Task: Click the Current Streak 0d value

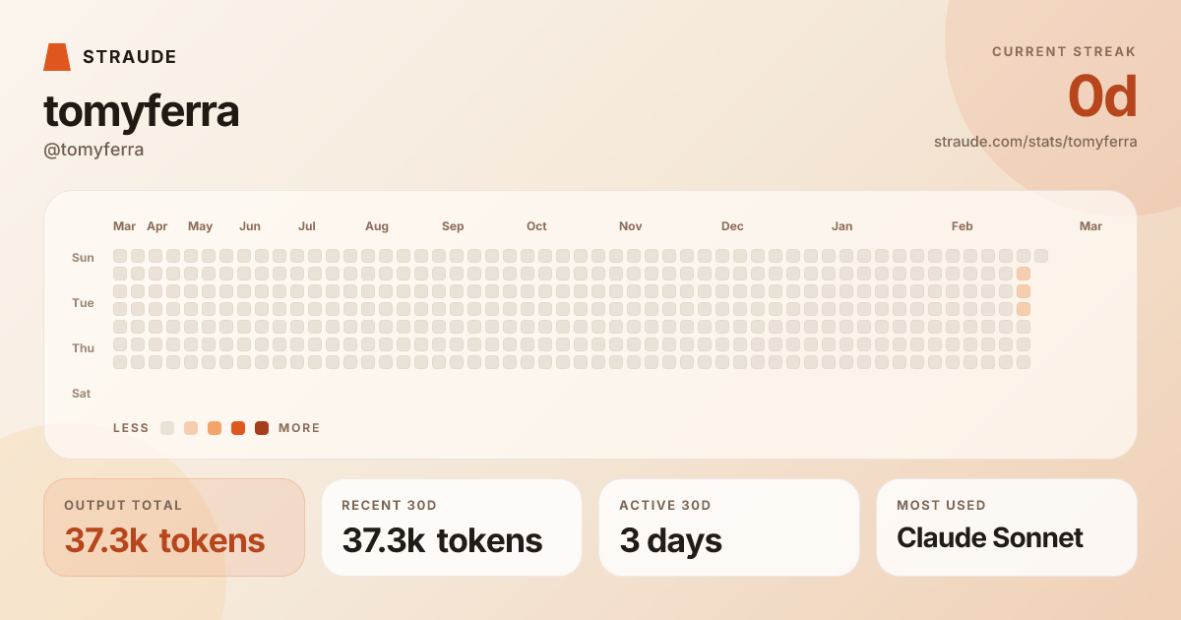Action: pos(1102,97)
